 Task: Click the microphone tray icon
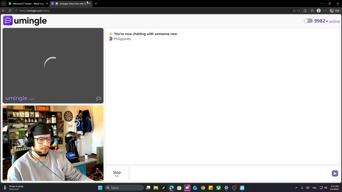click(x=302, y=188)
